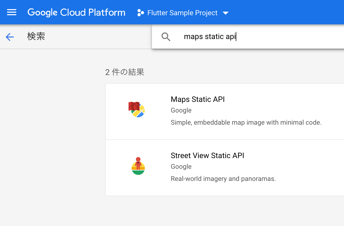This screenshot has width=344, height=226.
Task: Click the Street View pegman icon
Action: coord(138,166)
